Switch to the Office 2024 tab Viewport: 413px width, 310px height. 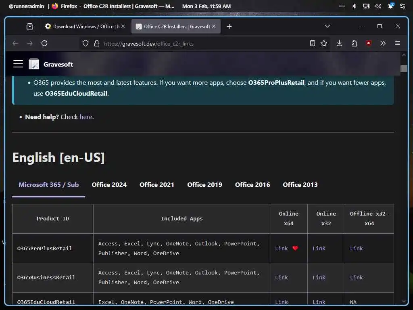[x=109, y=185]
